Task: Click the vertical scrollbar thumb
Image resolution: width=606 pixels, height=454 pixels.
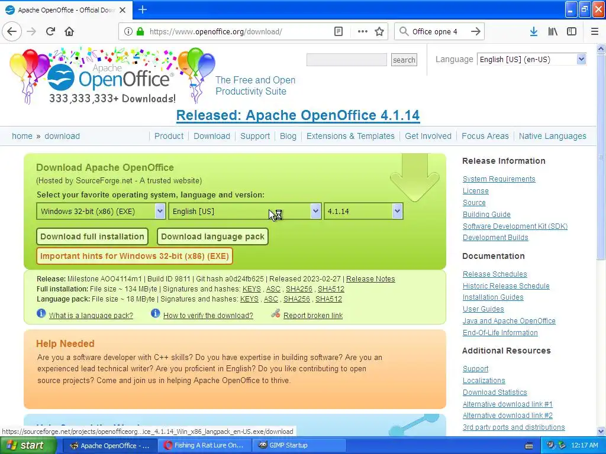Action: pos(601,157)
